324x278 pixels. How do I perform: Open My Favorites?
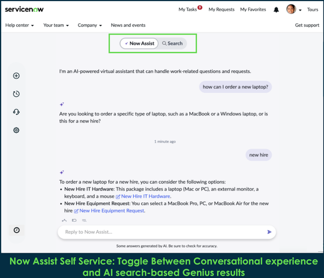(x=253, y=10)
